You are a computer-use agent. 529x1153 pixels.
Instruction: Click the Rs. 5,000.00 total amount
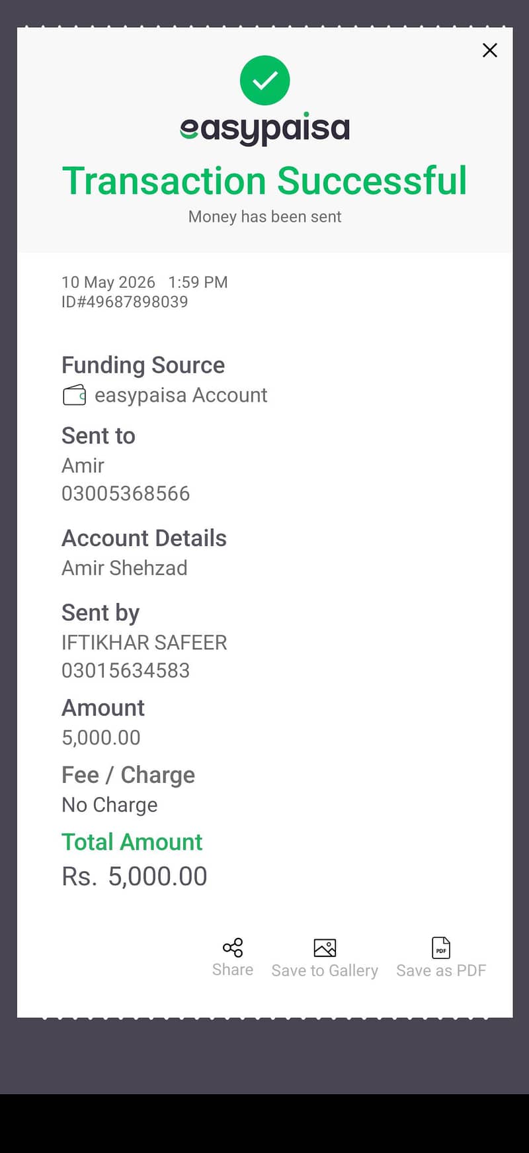coord(134,876)
